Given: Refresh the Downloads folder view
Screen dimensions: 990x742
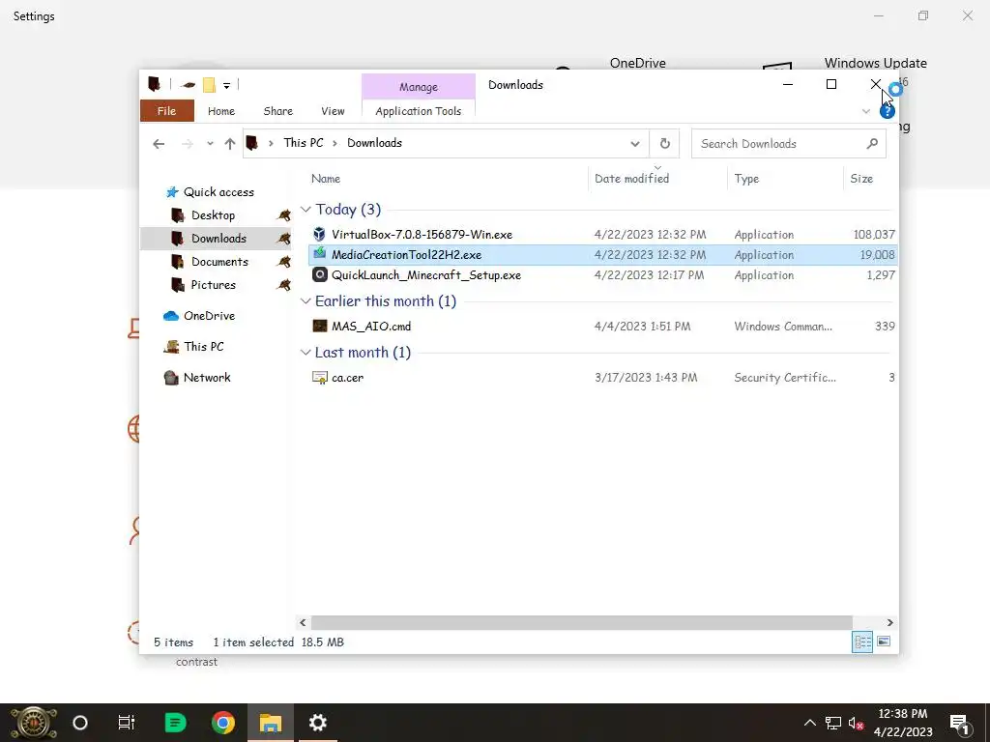Looking at the screenshot, I should tap(665, 143).
